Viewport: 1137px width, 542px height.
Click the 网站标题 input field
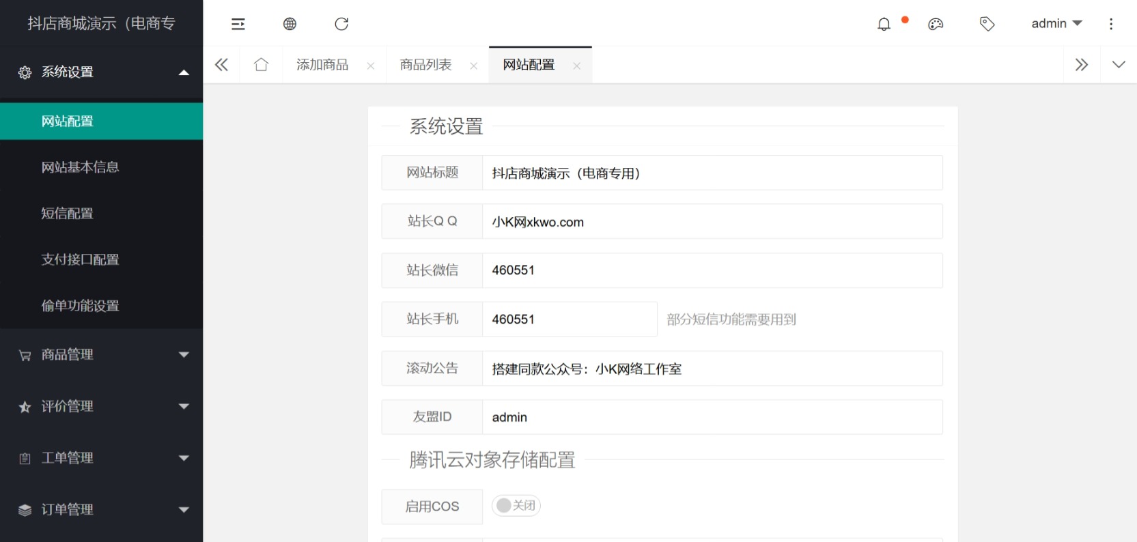[712, 173]
